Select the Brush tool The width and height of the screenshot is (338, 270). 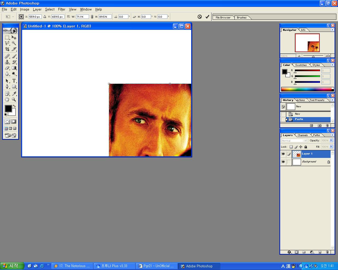click(14, 56)
